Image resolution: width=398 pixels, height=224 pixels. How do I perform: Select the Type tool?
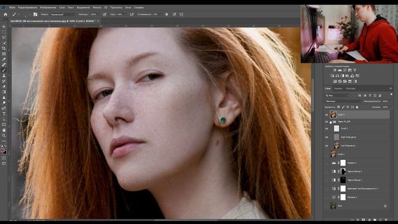4,114
